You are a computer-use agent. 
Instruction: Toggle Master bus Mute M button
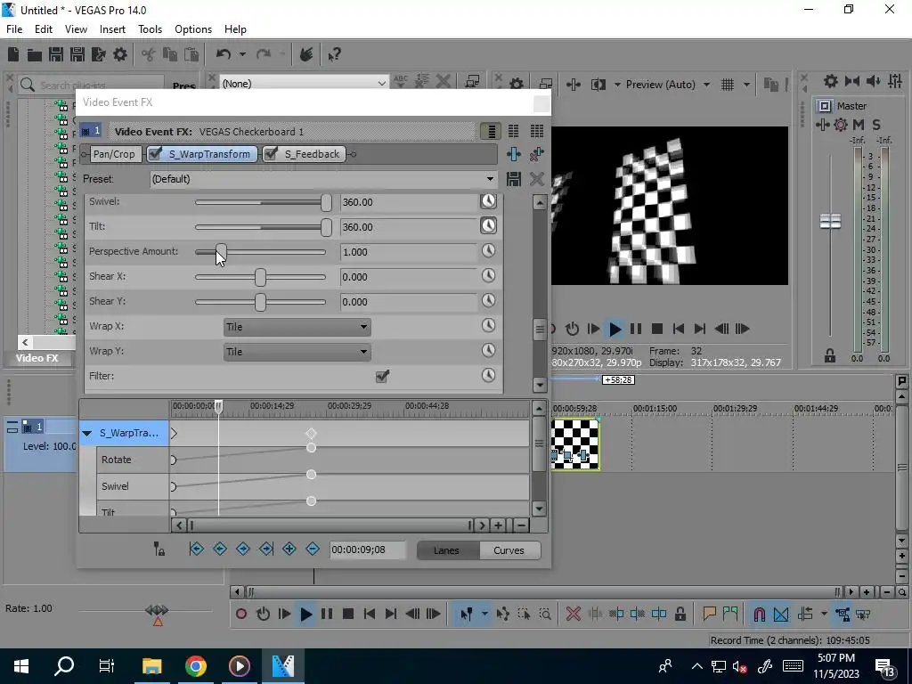tap(859, 125)
